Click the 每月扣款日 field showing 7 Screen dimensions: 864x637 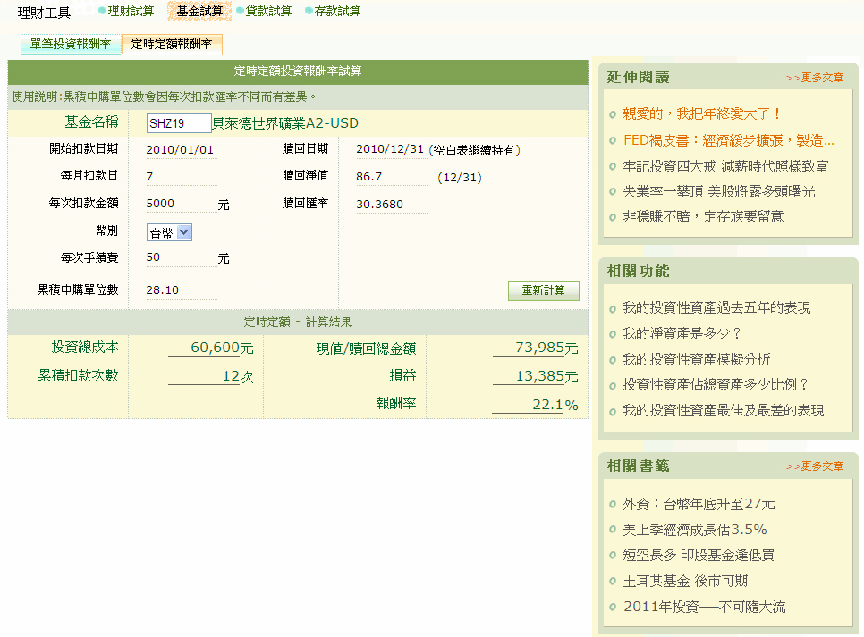click(179, 177)
